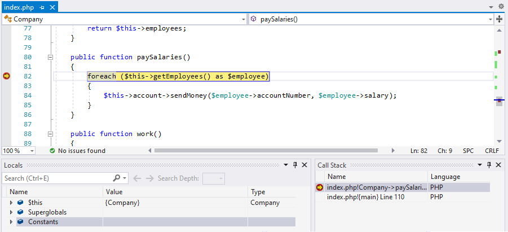The image size is (508, 232).
Task: Click the No issues found status
Action: click(77, 151)
